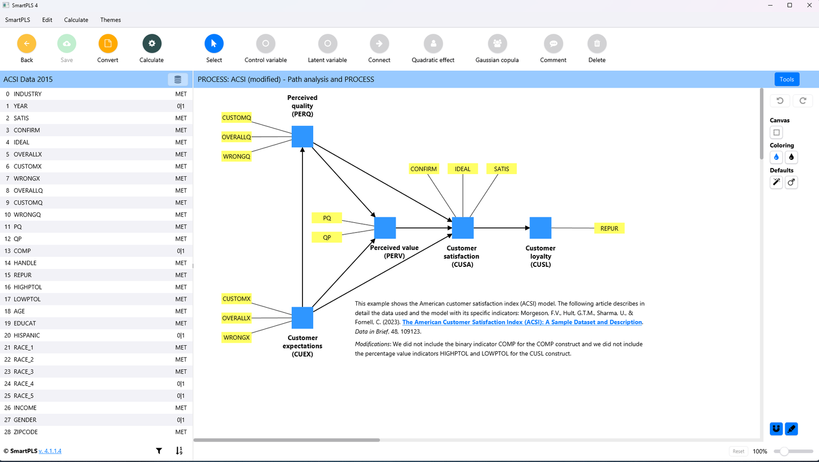Select the PQ indicator box on canvas

pyautogui.click(x=327, y=218)
